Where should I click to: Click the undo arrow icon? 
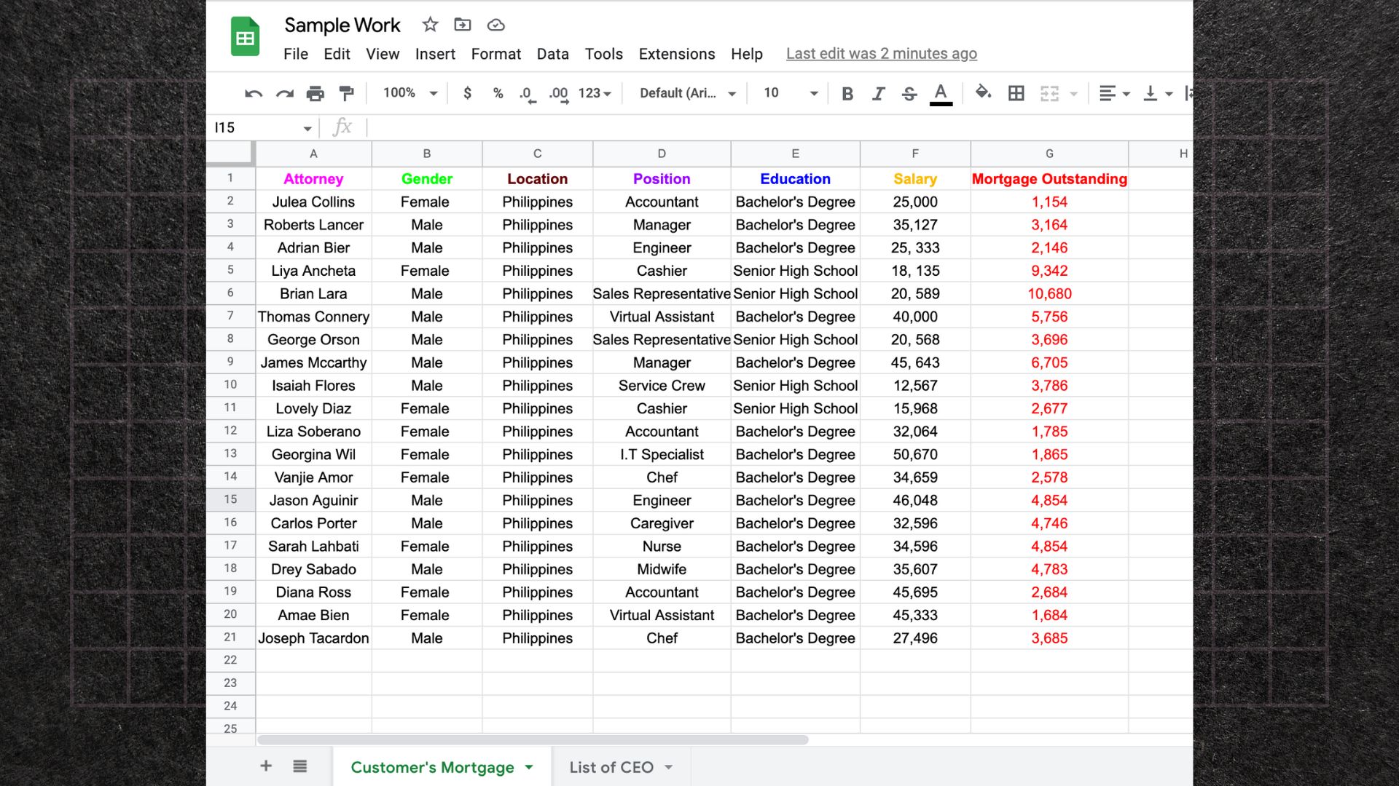[253, 93]
